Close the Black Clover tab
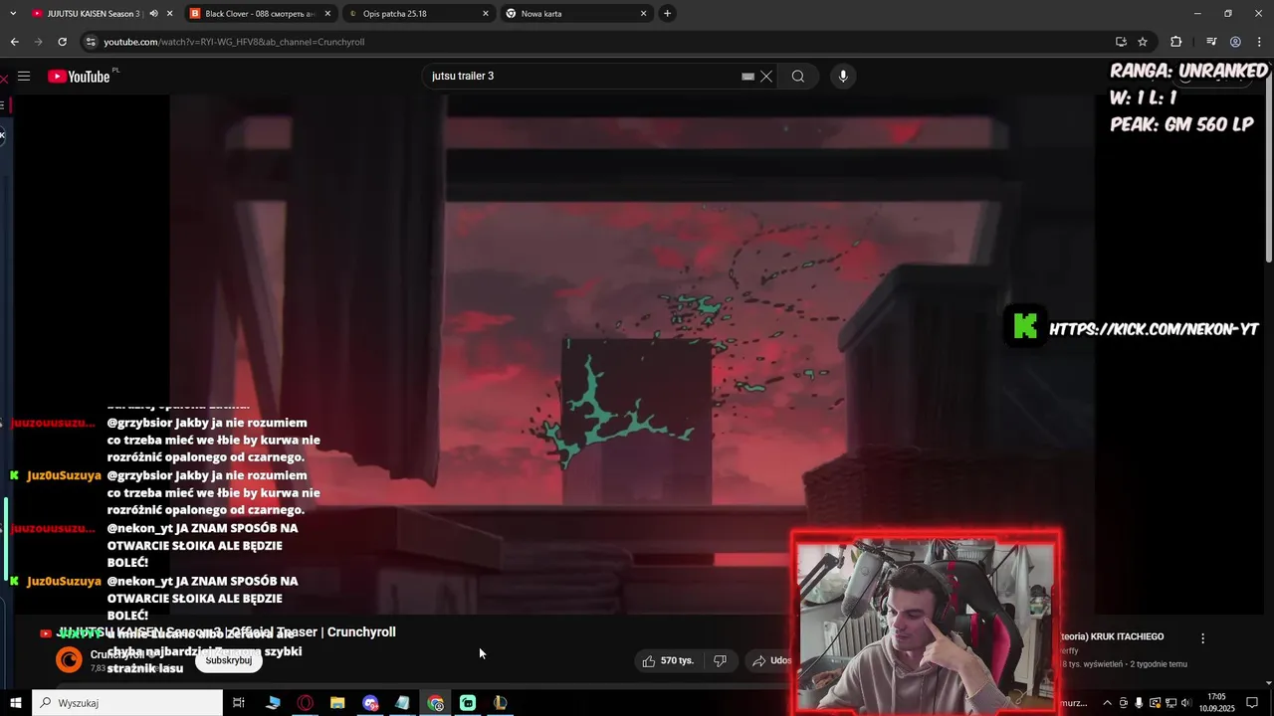Image resolution: width=1274 pixels, height=716 pixels. tap(327, 14)
